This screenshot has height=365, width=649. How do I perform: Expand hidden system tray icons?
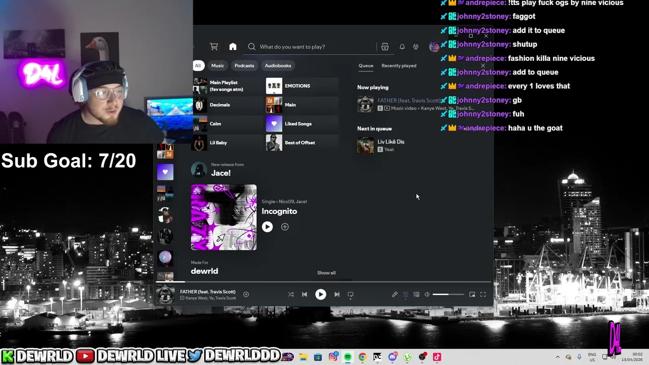tap(558, 357)
